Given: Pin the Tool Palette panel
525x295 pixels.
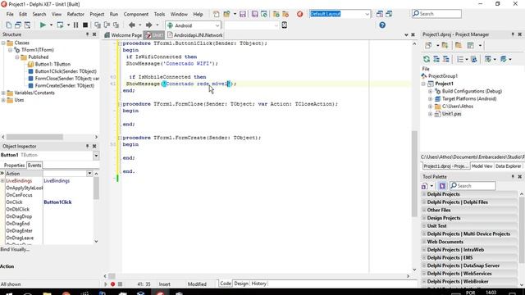Looking at the screenshot, I should pyautogui.click(x=513, y=177).
